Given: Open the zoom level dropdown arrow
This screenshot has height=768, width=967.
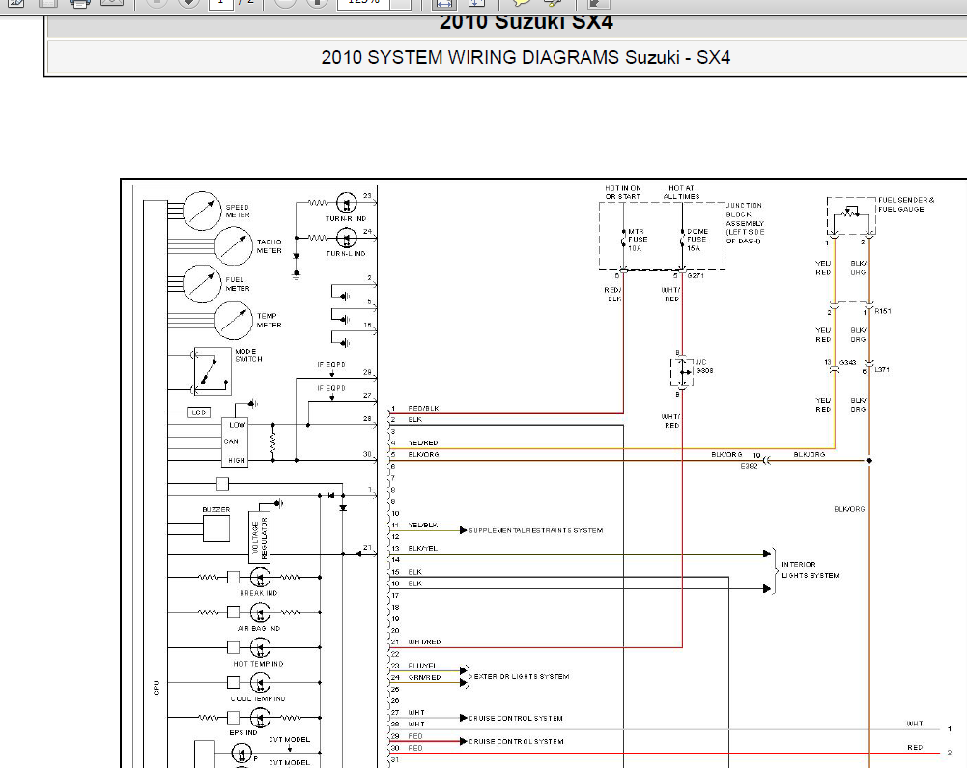Looking at the screenshot, I should tap(400, 3).
